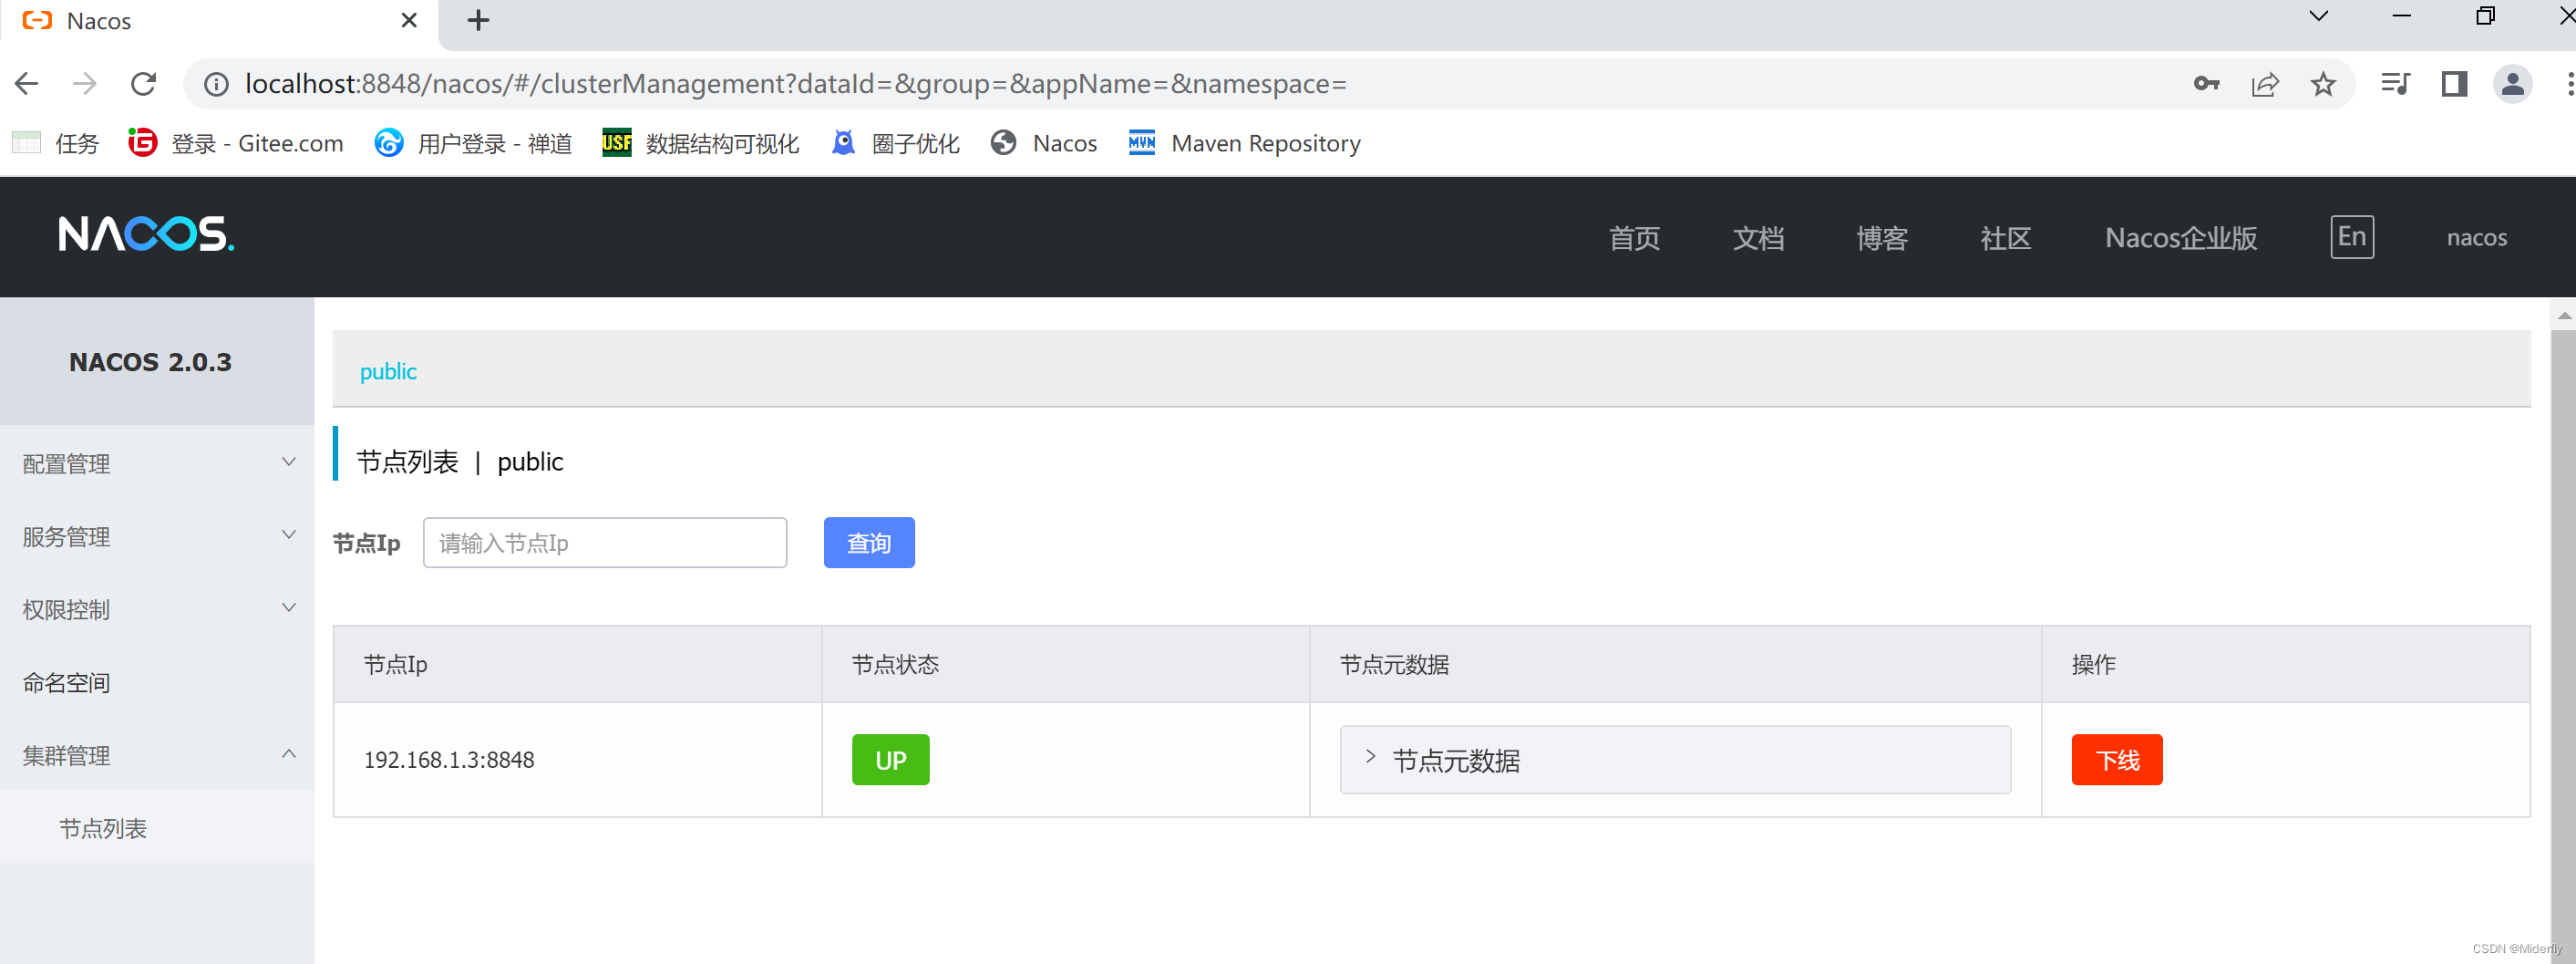Click the NACOS logo in header
The width and height of the screenshot is (2576, 964).
click(146, 234)
